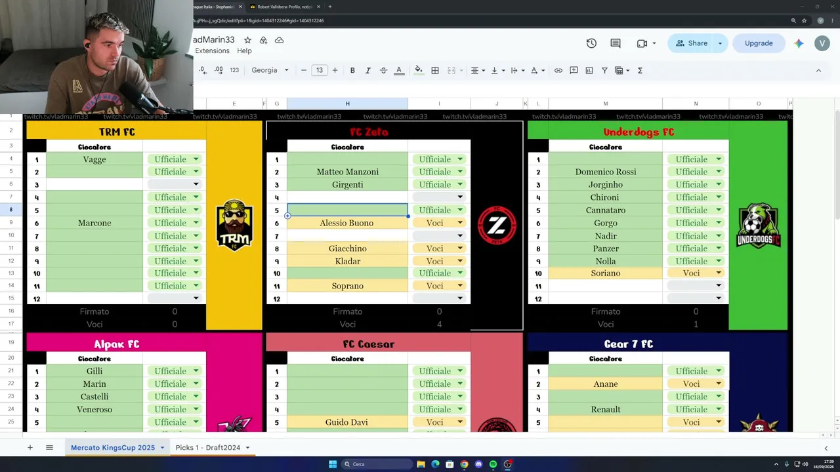Add a new sheet
This screenshot has width=840, height=472.
pyautogui.click(x=30, y=448)
